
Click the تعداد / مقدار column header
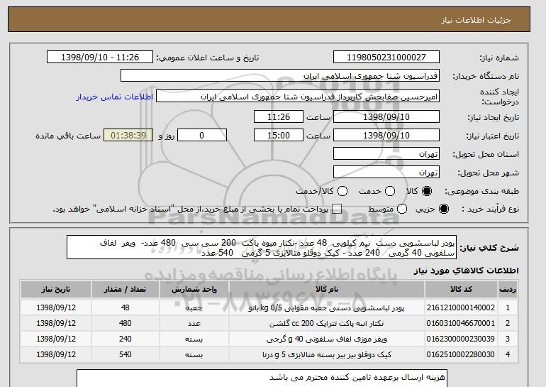pos(126,290)
